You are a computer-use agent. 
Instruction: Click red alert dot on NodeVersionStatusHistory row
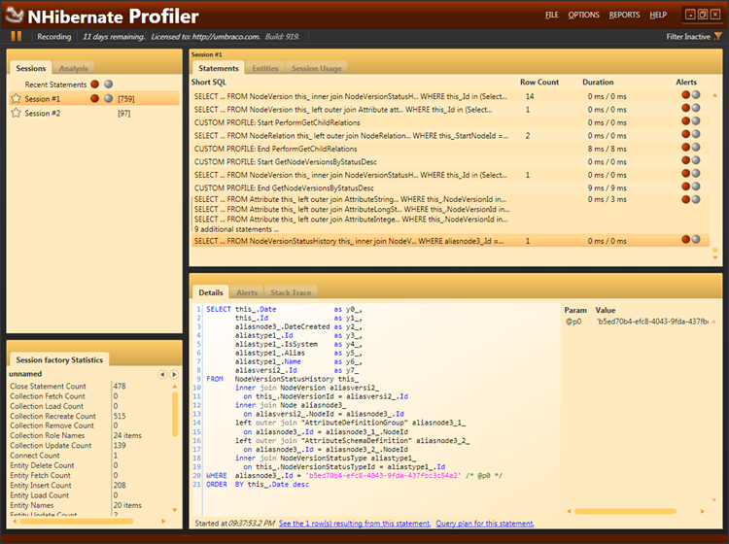click(686, 239)
